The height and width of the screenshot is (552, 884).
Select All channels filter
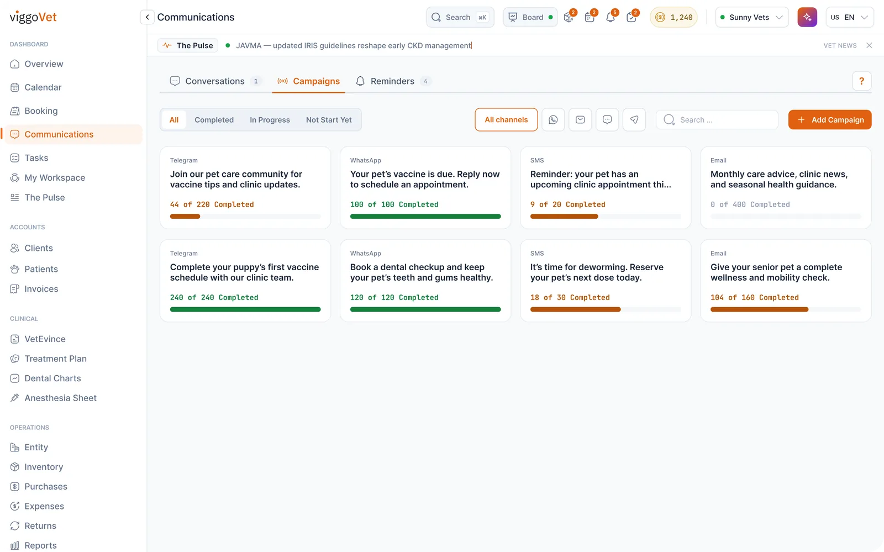[x=506, y=120]
